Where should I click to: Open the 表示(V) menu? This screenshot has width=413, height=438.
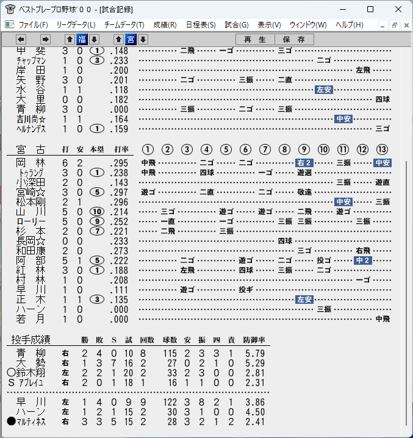269,25
